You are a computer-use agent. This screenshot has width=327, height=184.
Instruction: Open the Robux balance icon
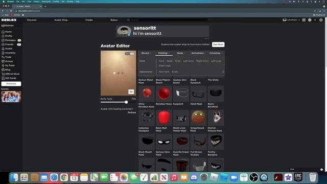point(310,20)
